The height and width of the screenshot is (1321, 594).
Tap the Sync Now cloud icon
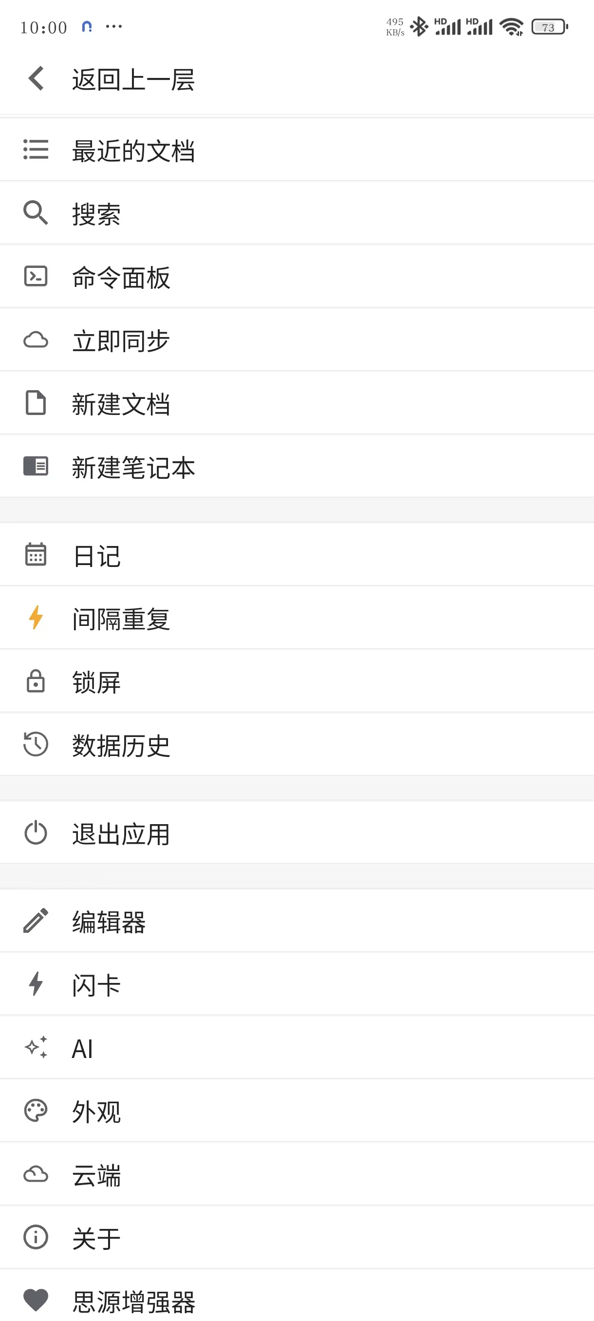pyautogui.click(x=36, y=340)
